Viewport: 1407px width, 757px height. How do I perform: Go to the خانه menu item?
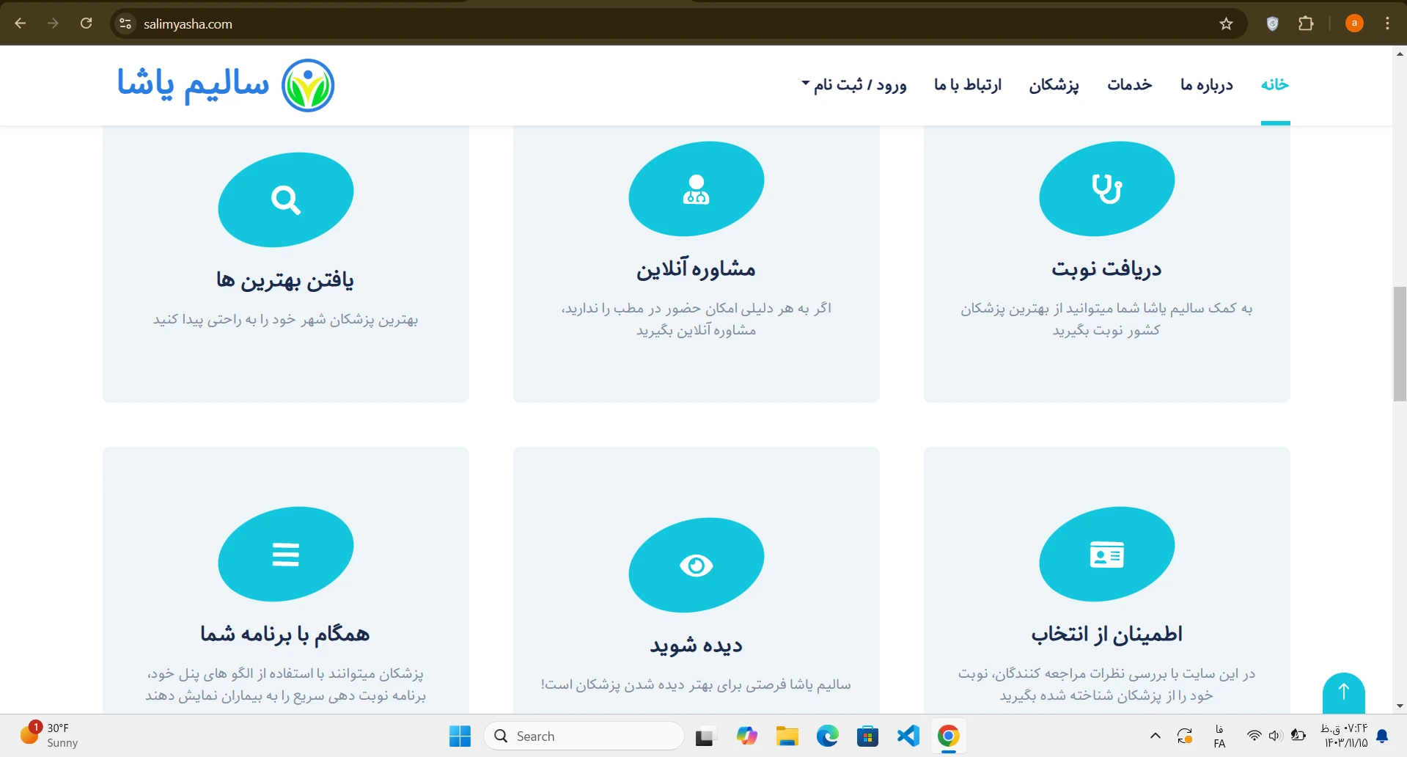1275,85
